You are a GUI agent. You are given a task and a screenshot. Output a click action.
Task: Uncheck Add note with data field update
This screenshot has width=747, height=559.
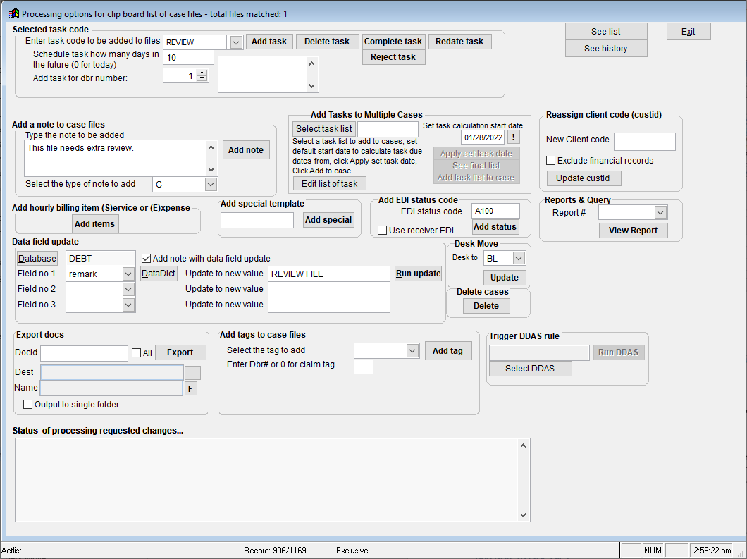pyautogui.click(x=147, y=258)
